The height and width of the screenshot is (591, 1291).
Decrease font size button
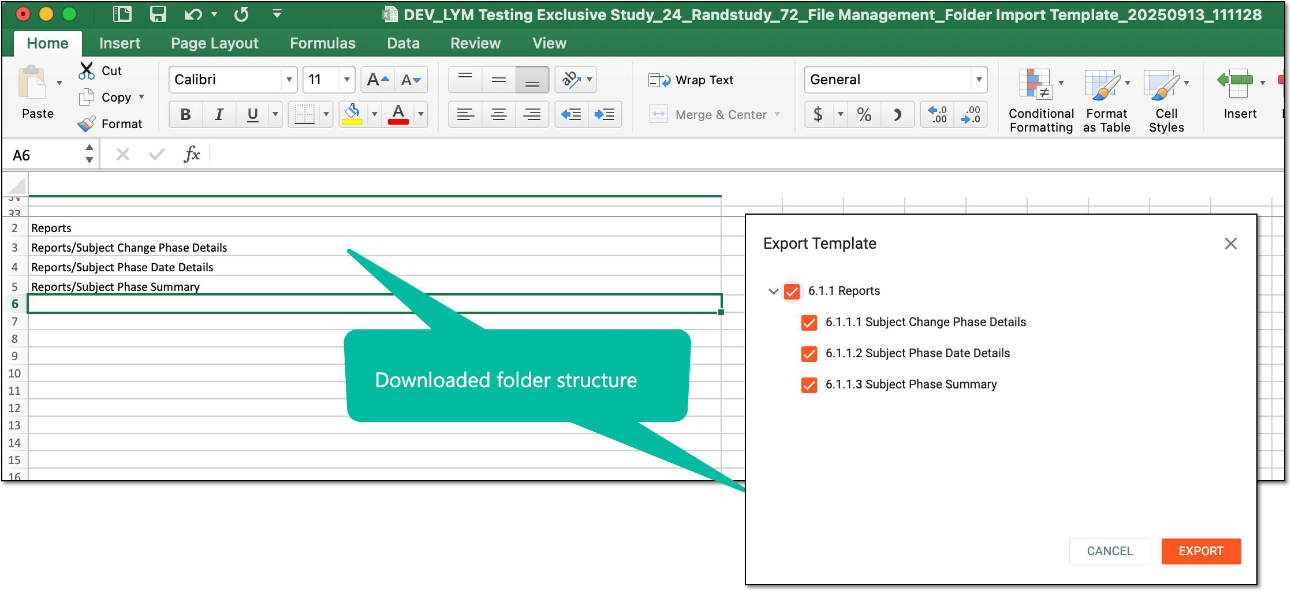(411, 80)
